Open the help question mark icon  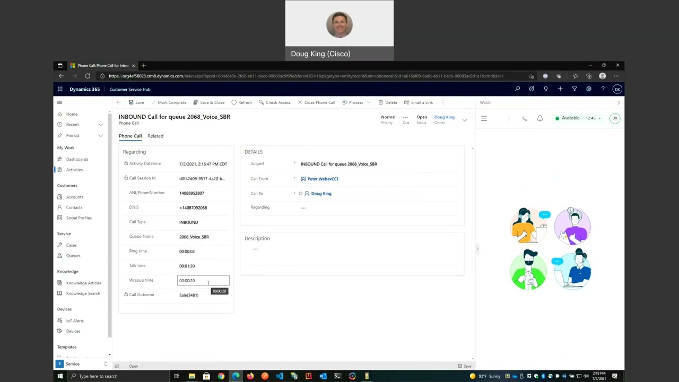point(603,89)
